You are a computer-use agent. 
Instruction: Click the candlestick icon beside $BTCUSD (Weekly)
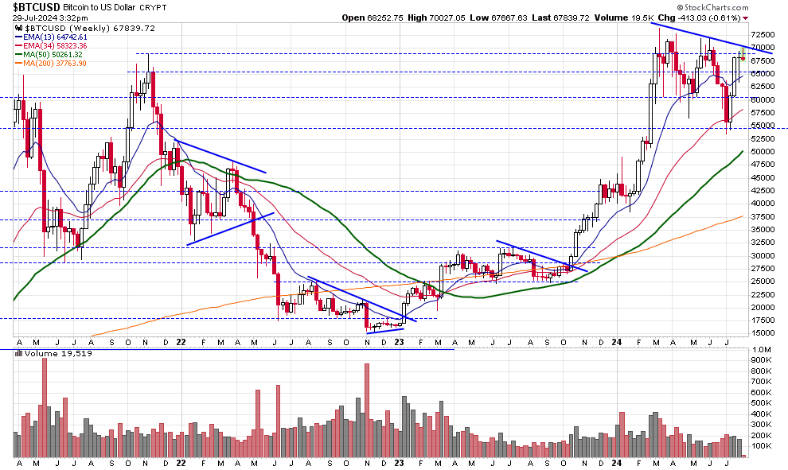(x=18, y=28)
